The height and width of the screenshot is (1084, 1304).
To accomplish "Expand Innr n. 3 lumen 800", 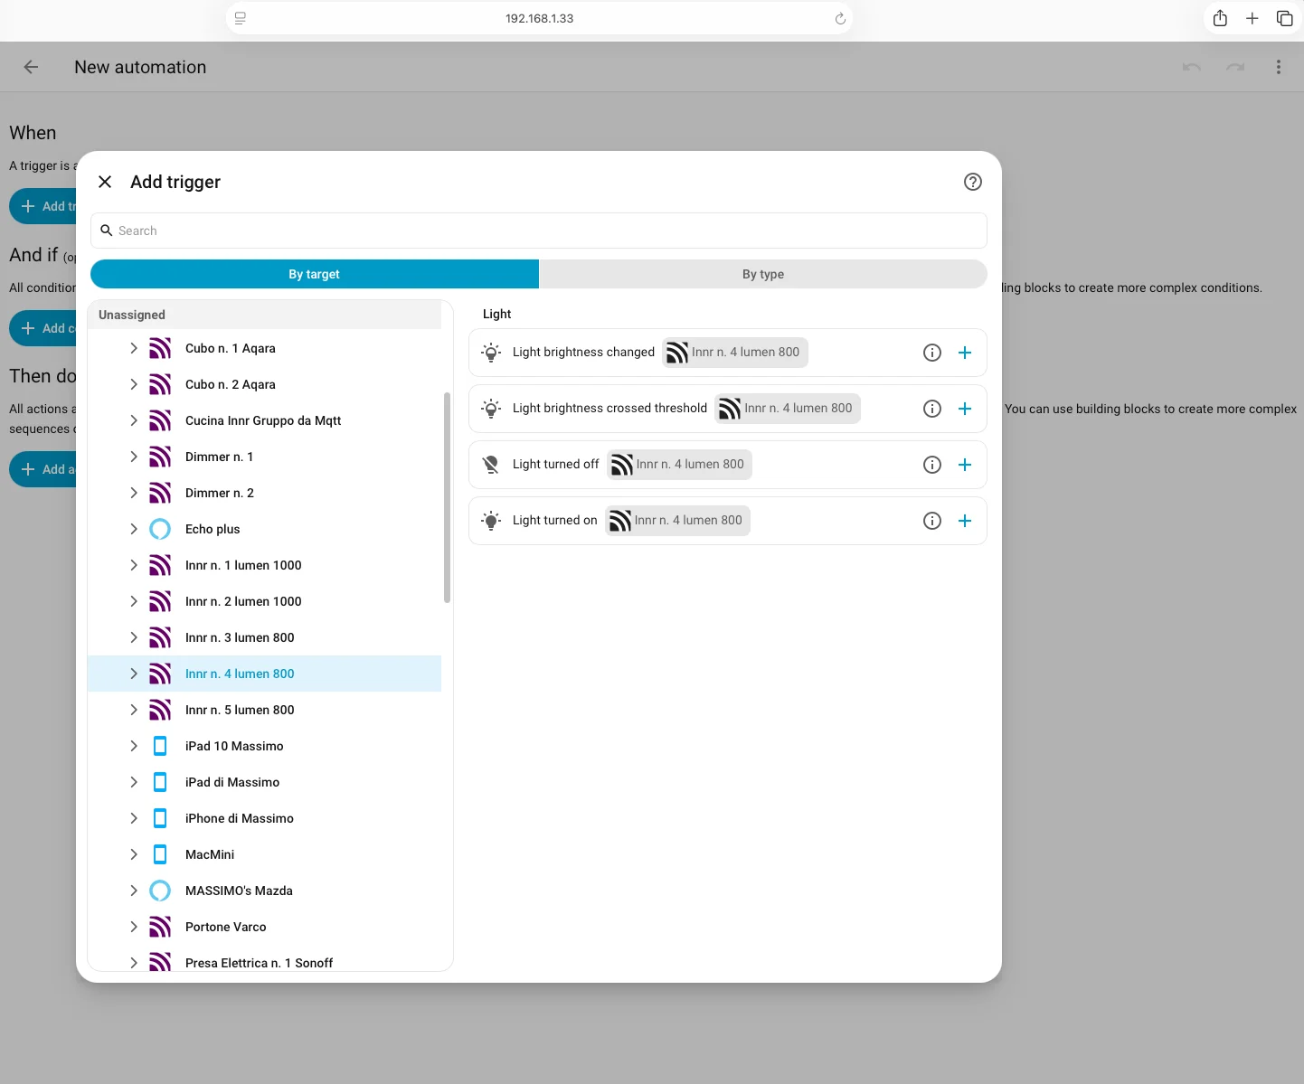I will click(x=134, y=637).
